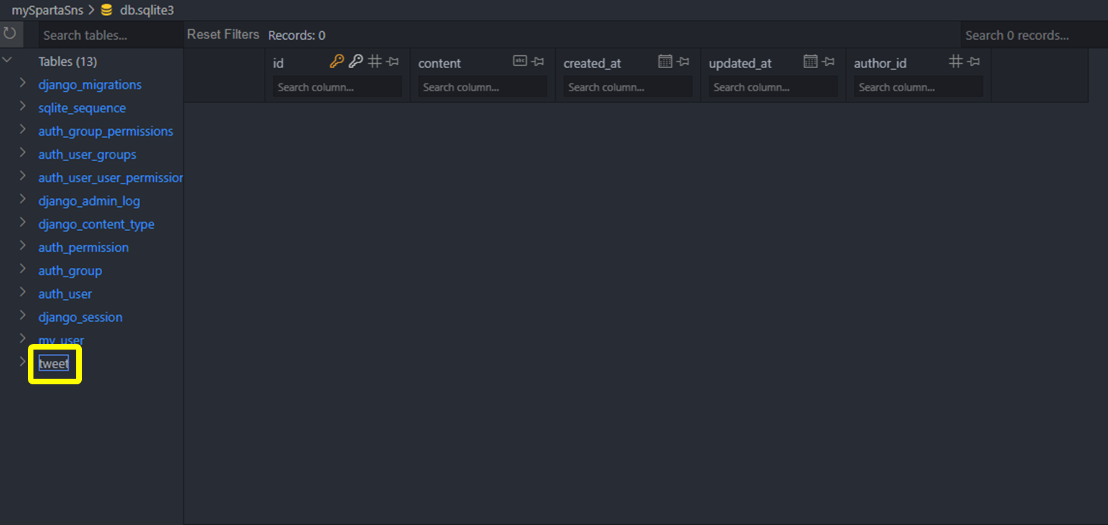Expand the tweet table chevron
The height and width of the screenshot is (525, 1108).
(x=22, y=361)
